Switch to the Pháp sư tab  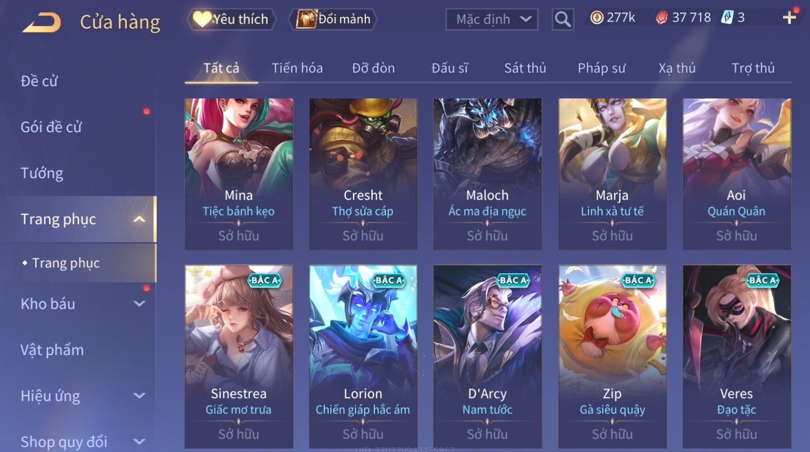[x=601, y=68]
